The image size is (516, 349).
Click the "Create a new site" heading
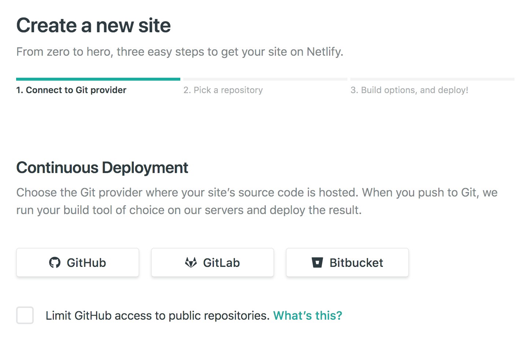point(93,26)
